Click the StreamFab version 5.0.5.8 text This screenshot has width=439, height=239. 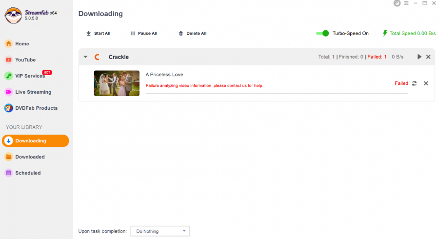coord(31,18)
